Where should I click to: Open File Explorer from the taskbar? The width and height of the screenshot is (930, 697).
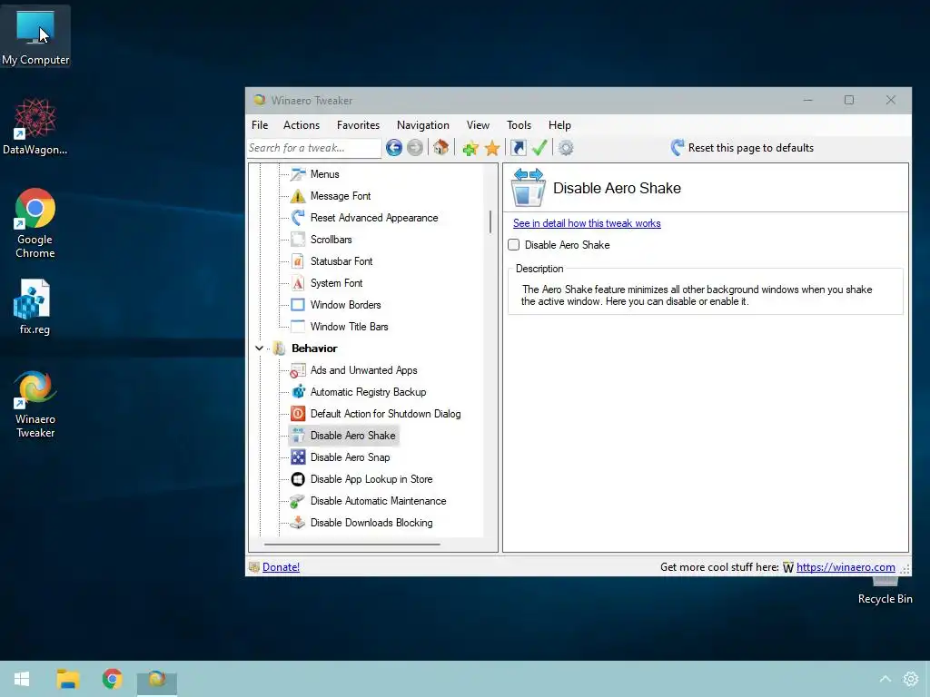tap(67, 679)
